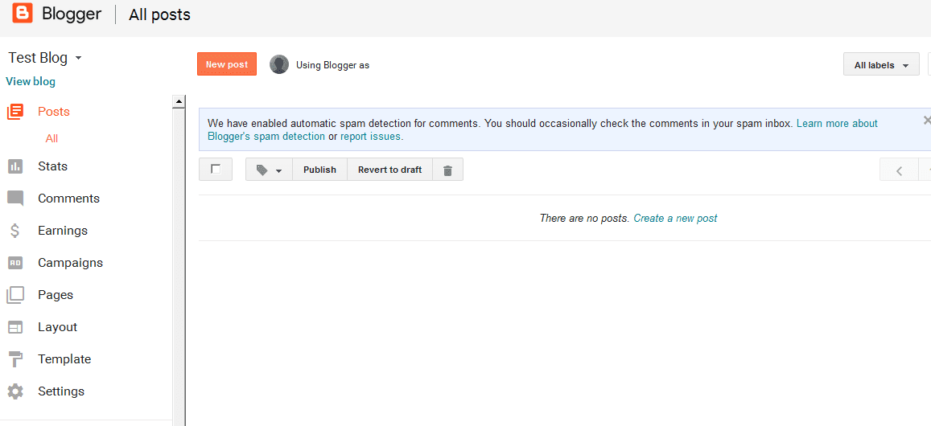Click the orange New post button
Screen dimensions: 931x426
coord(227,64)
